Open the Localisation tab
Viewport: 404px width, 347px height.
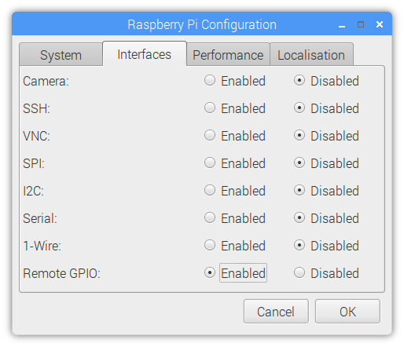point(311,55)
